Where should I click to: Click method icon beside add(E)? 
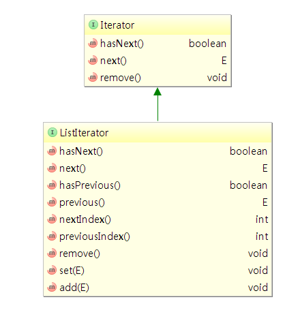pos(52,288)
